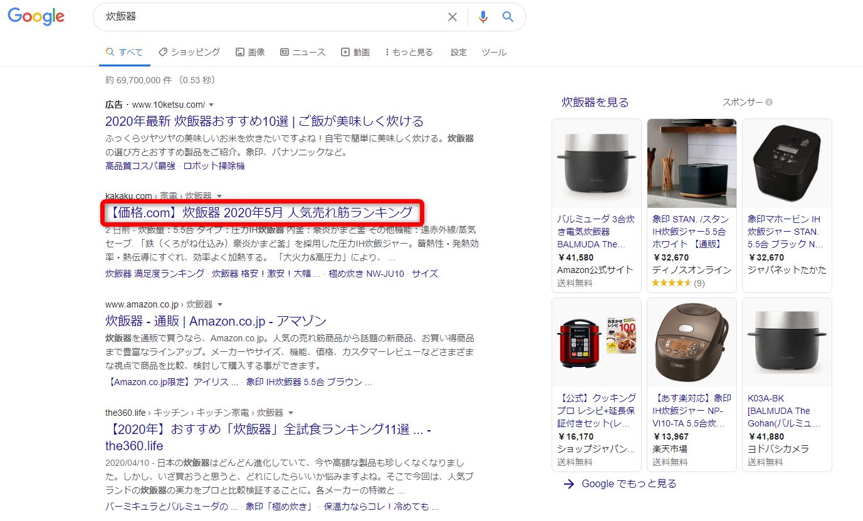Open 高品質コスパ最強 sitelink
The width and height of the screenshot is (863, 521).
point(140,166)
